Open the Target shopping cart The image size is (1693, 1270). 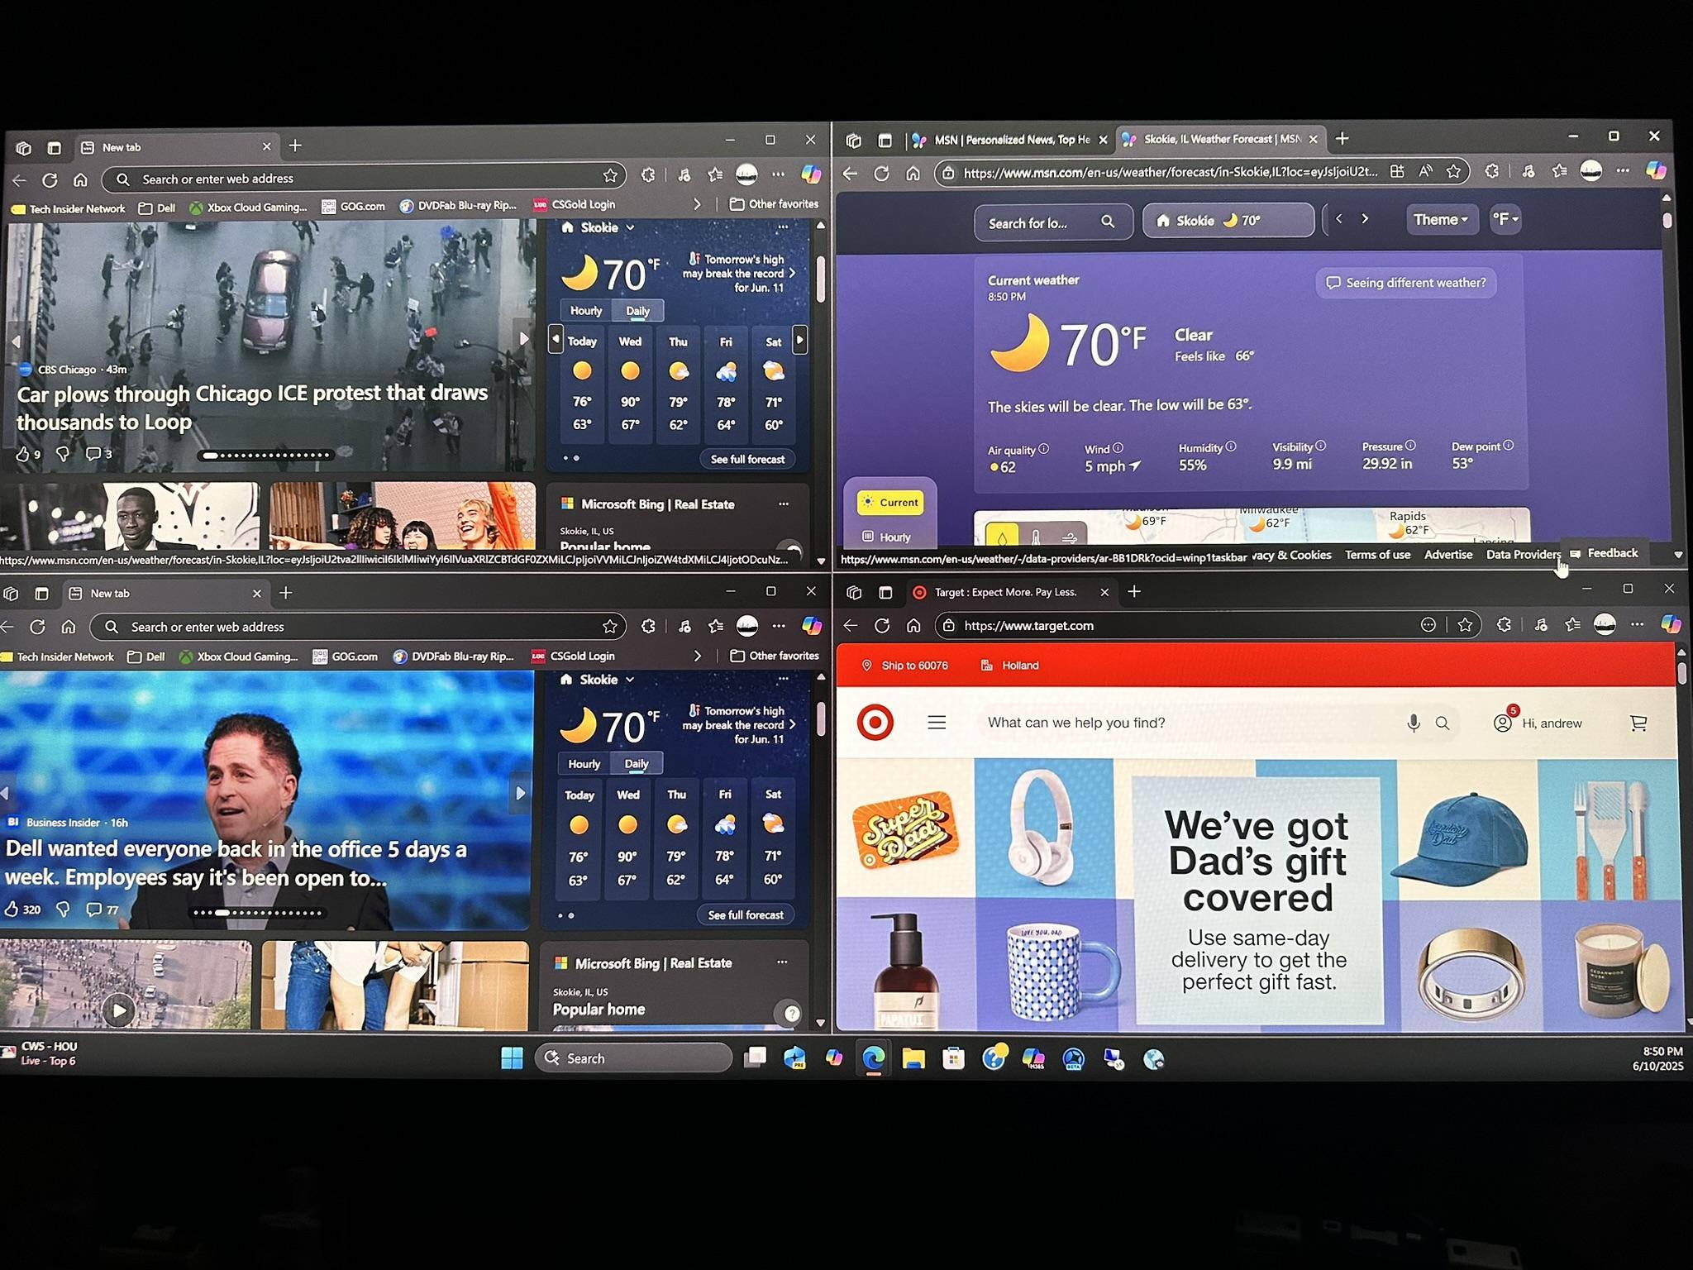tap(1638, 723)
